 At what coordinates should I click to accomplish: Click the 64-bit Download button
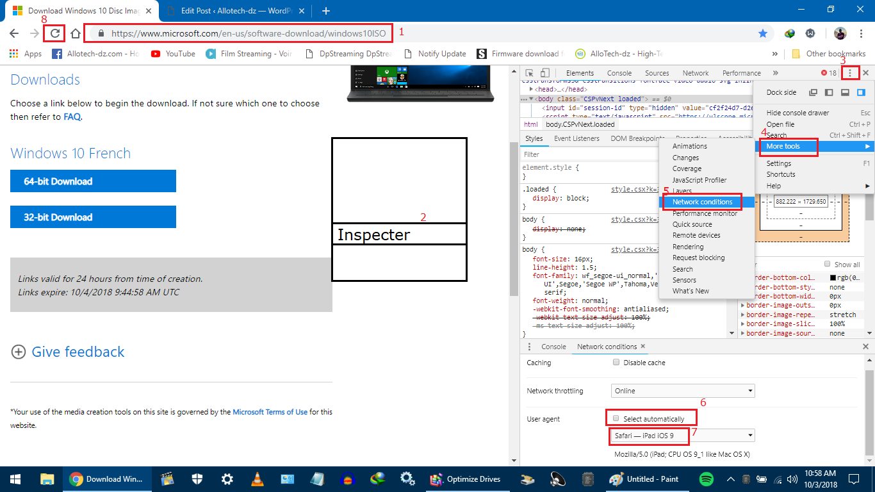pyautogui.click(x=93, y=181)
